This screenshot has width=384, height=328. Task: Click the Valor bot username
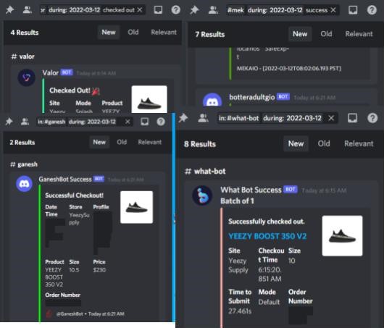pyautogui.click(x=51, y=72)
